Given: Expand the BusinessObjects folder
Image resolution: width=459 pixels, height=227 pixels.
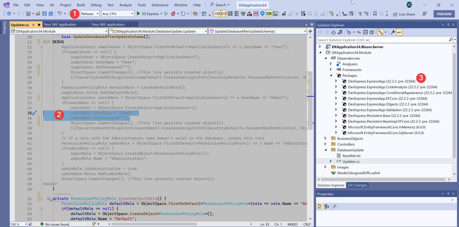Looking at the screenshot, I should 326,139.
